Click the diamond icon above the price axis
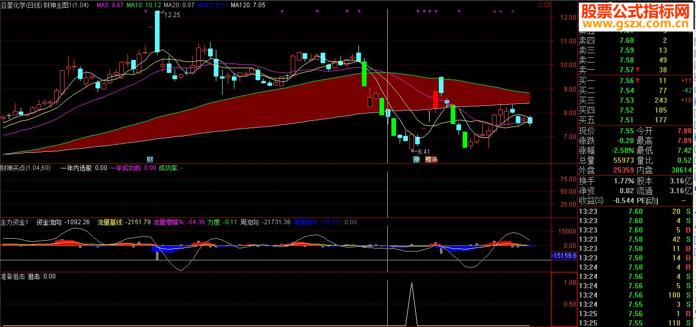This screenshot has width=696, height=327. click(540, 5)
